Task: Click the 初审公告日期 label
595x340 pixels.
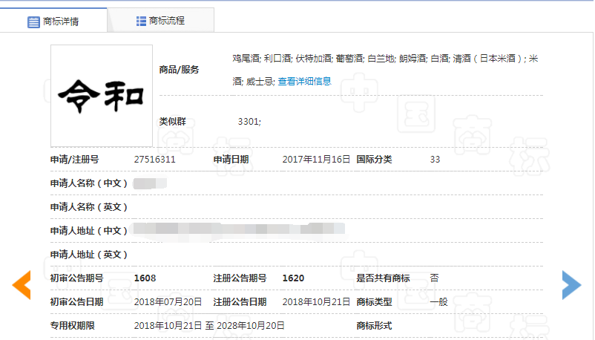Action: pyautogui.click(x=76, y=302)
